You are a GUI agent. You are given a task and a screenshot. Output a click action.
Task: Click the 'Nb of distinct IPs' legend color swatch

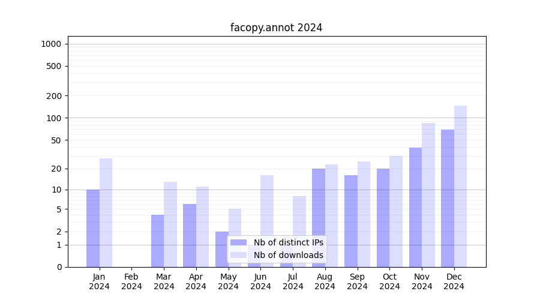(238, 242)
